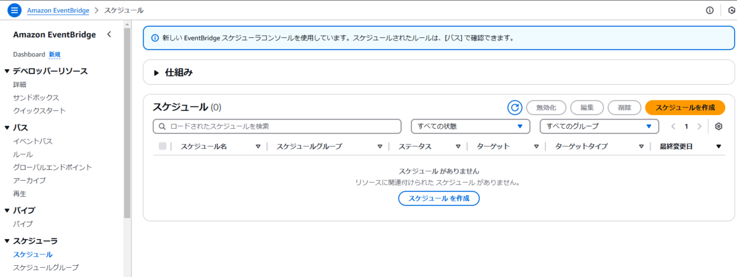
Task: Open ルール in the sidebar
Action: click(x=23, y=154)
